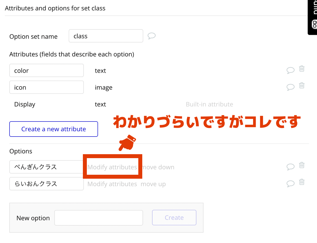Click the New option text input
317x243 pixels.
point(98,218)
